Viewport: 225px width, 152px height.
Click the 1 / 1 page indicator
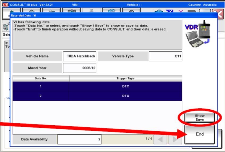tap(149, 138)
